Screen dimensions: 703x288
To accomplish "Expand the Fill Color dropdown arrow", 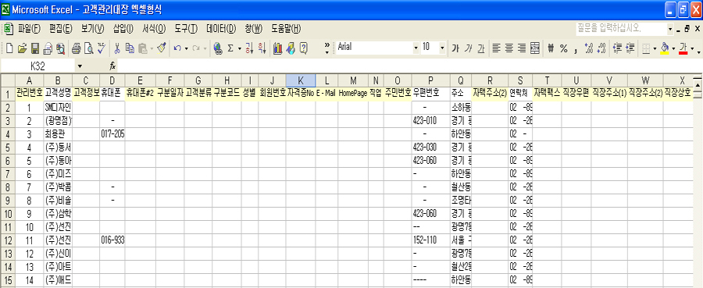I will [x=674, y=48].
